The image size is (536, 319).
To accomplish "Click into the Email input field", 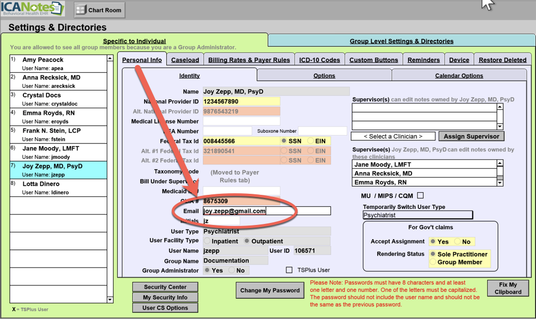I will tap(266, 211).
